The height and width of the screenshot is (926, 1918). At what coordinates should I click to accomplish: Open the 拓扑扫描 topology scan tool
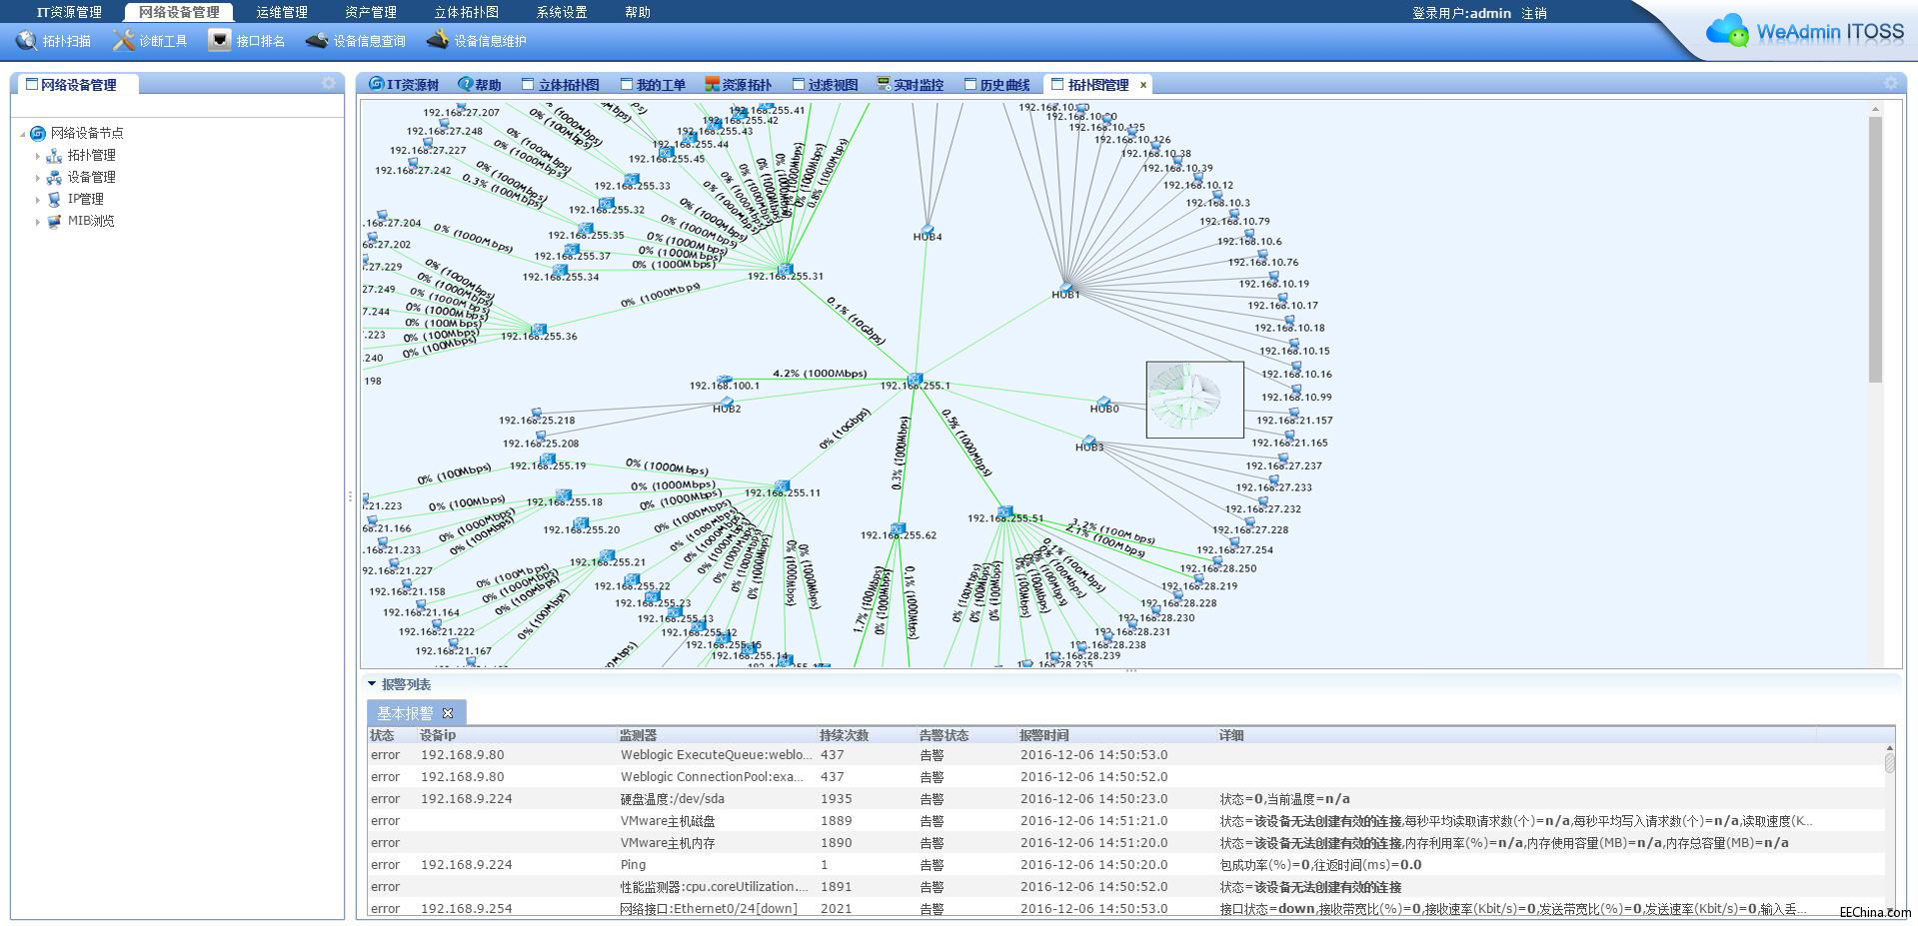point(54,41)
